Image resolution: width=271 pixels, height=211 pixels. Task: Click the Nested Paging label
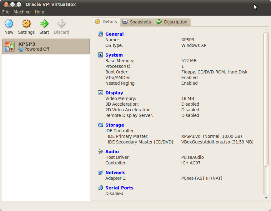[x=120, y=83]
